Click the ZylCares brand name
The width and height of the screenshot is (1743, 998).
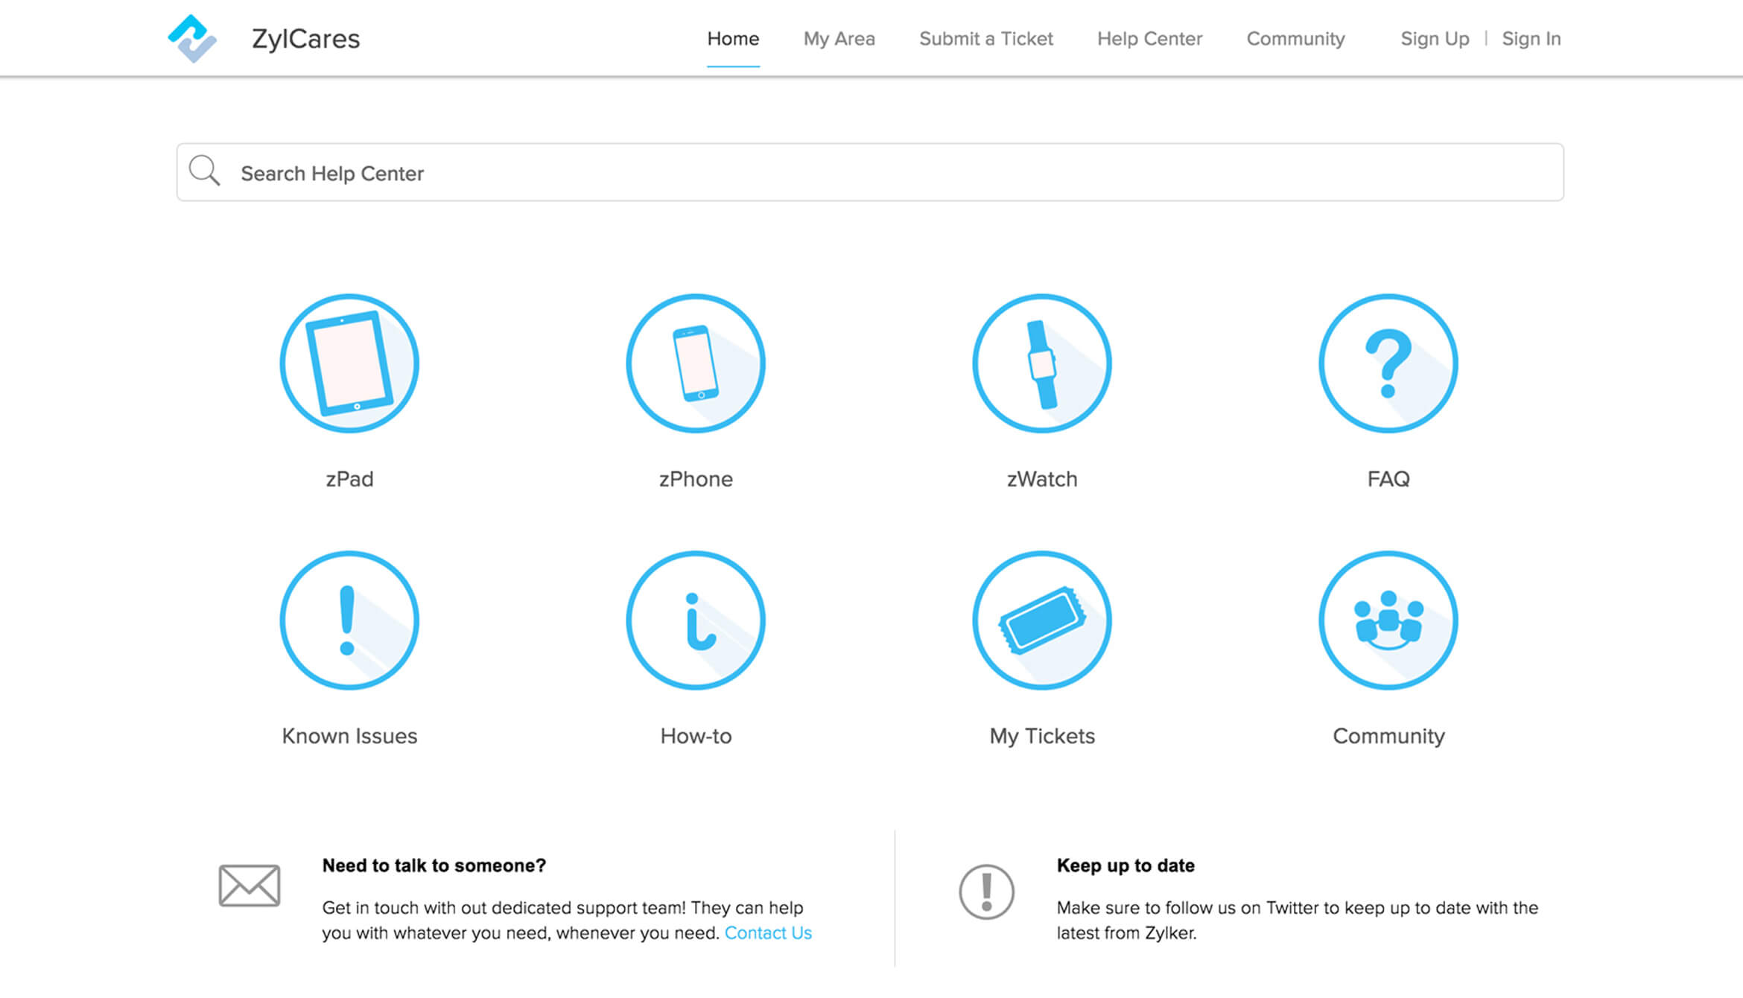pyautogui.click(x=305, y=39)
